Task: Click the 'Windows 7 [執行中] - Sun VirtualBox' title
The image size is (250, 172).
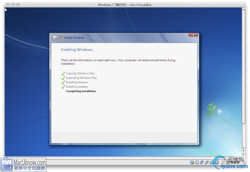Action: tap(125, 5)
